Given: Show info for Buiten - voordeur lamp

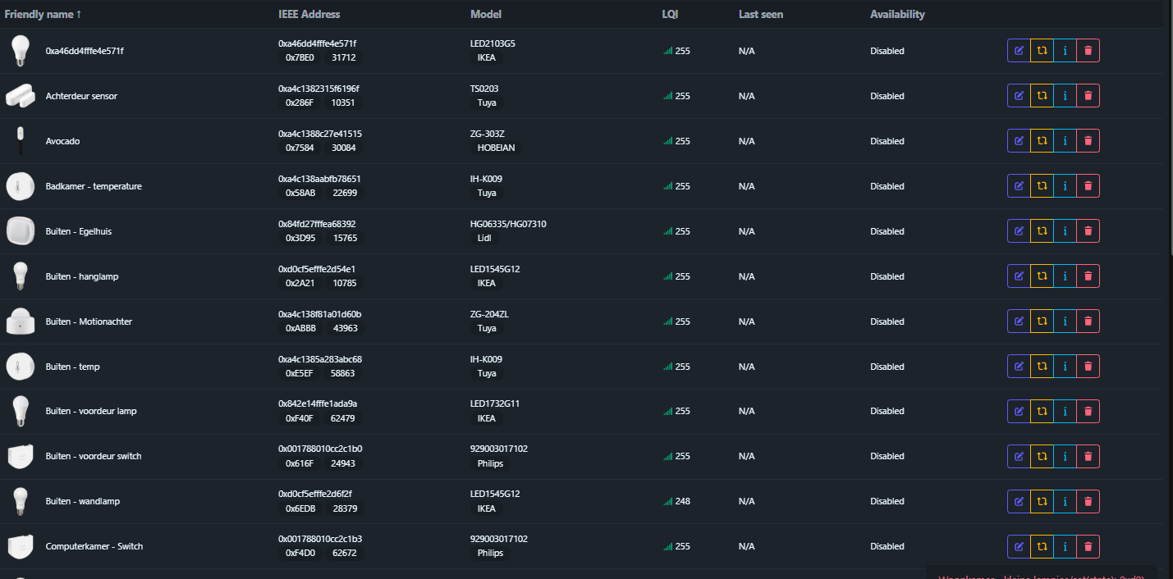Looking at the screenshot, I should tap(1065, 412).
